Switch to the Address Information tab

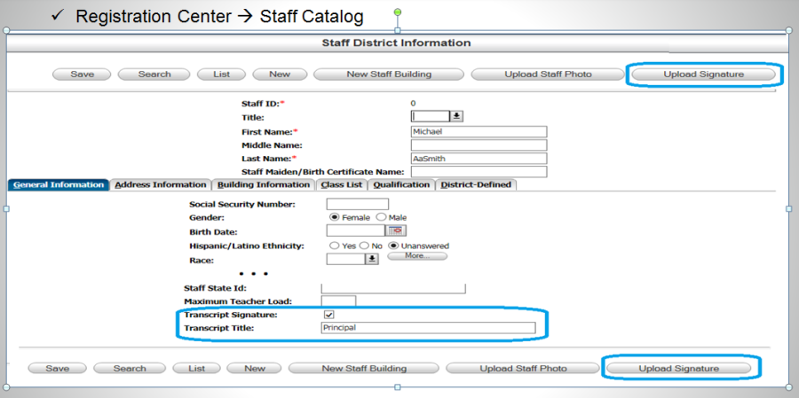(x=161, y=185)
